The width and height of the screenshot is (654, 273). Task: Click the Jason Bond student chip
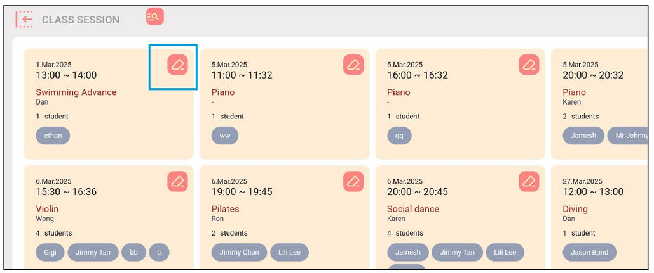tap(589, 252)
